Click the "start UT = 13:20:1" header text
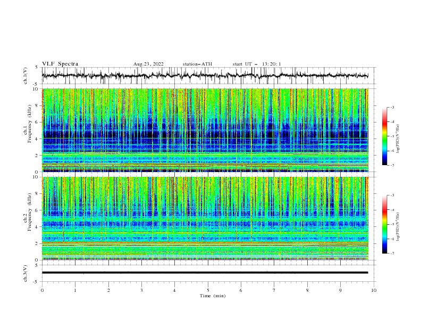Screen dimensions: 421x326 257,64
